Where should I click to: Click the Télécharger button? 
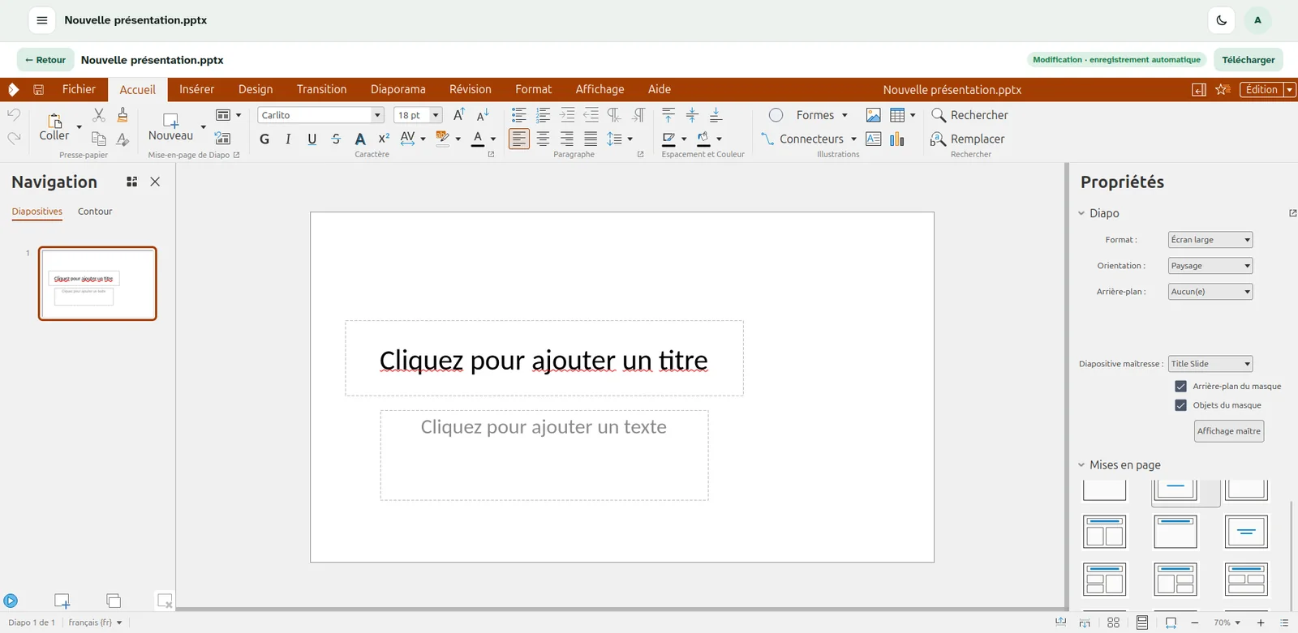(1249, 60)
